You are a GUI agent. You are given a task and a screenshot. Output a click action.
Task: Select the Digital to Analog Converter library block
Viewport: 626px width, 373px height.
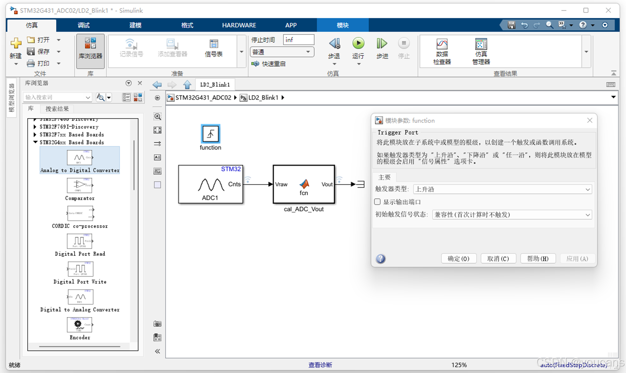pyautogui.click(x=80, y=300)
